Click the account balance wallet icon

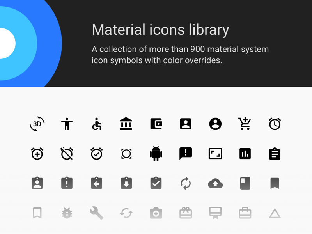tap(156, 124)
